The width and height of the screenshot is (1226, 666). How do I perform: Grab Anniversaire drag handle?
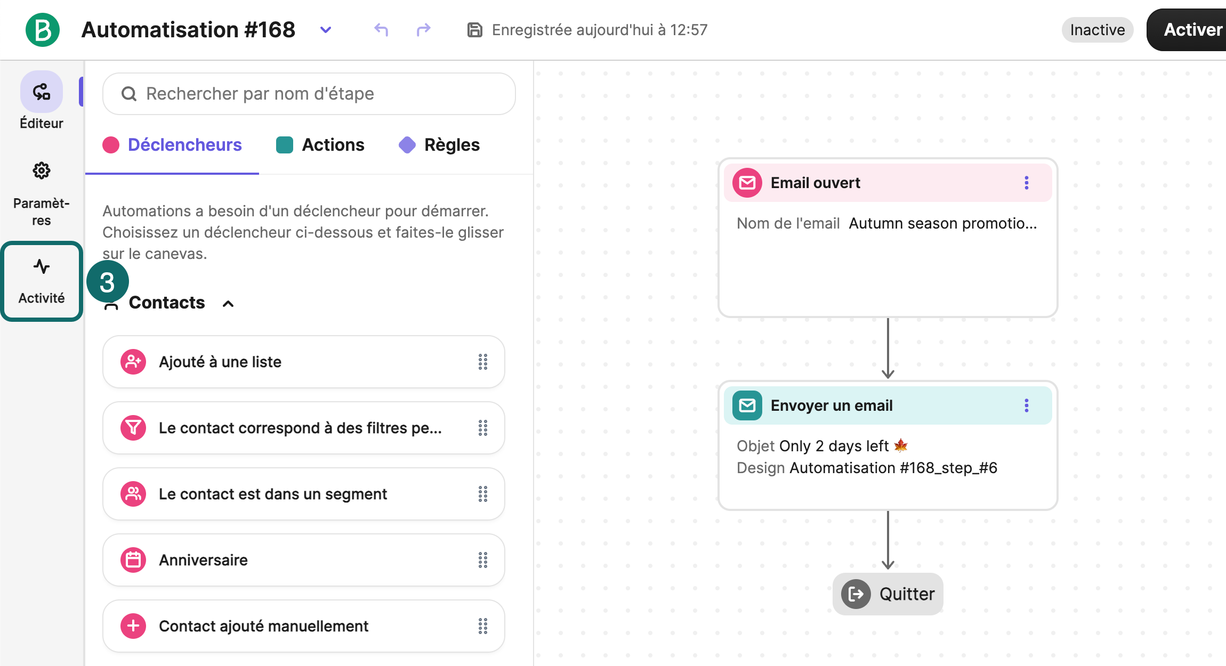[483, 560]
